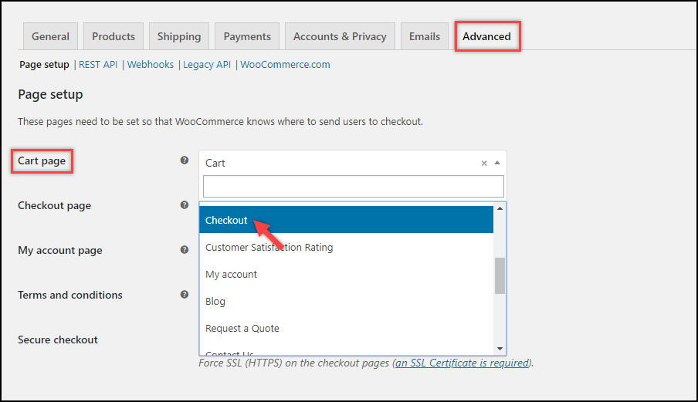Select the Blog page option

[347, 302]
